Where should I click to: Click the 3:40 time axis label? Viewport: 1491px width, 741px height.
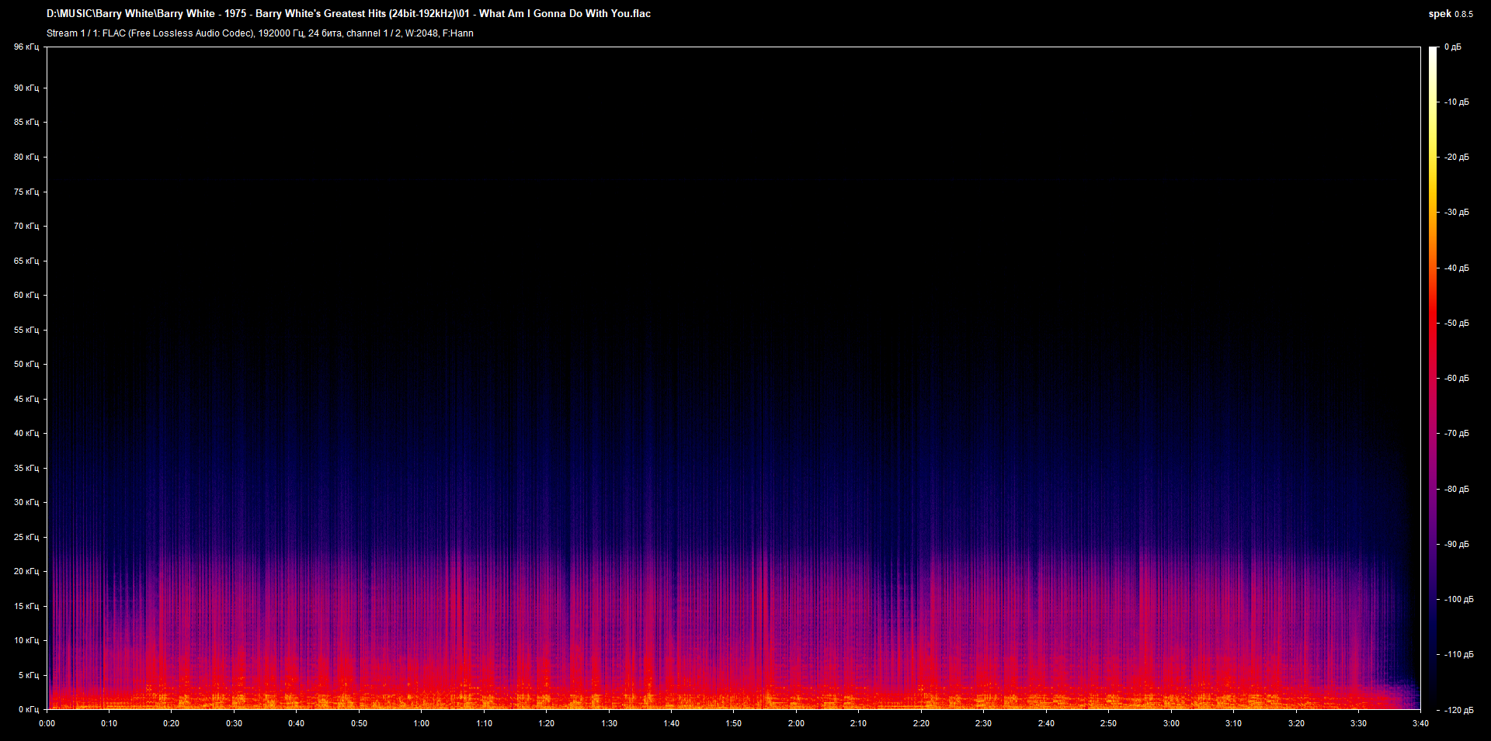click(x=1420, y=723)
